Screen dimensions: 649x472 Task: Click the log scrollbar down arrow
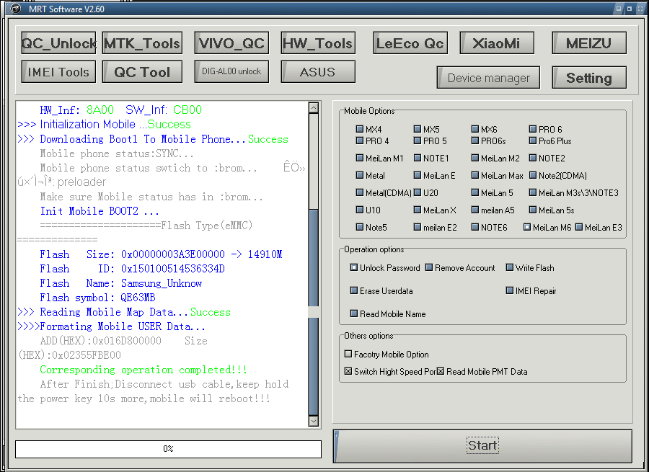click(314, 421)
